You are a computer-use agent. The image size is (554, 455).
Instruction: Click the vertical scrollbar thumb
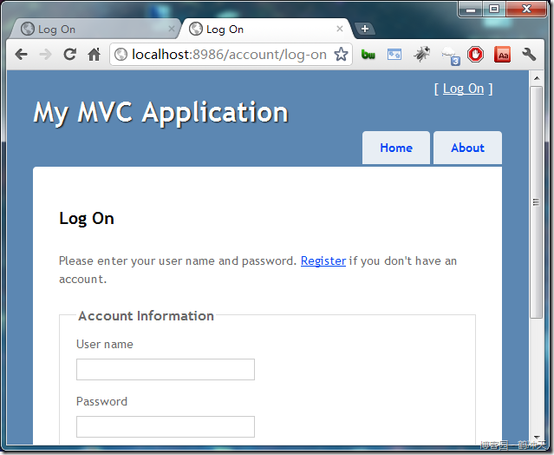click(537, 202)
